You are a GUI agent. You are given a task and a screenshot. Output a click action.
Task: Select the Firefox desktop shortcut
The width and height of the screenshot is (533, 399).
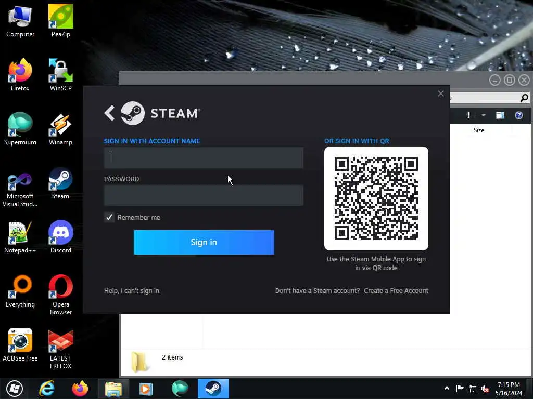point(20,75)
